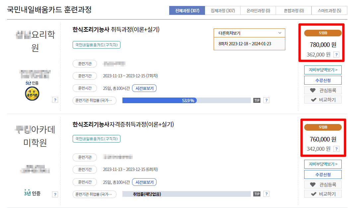Open 자비부담액보기 on the second course

[322, 164]
